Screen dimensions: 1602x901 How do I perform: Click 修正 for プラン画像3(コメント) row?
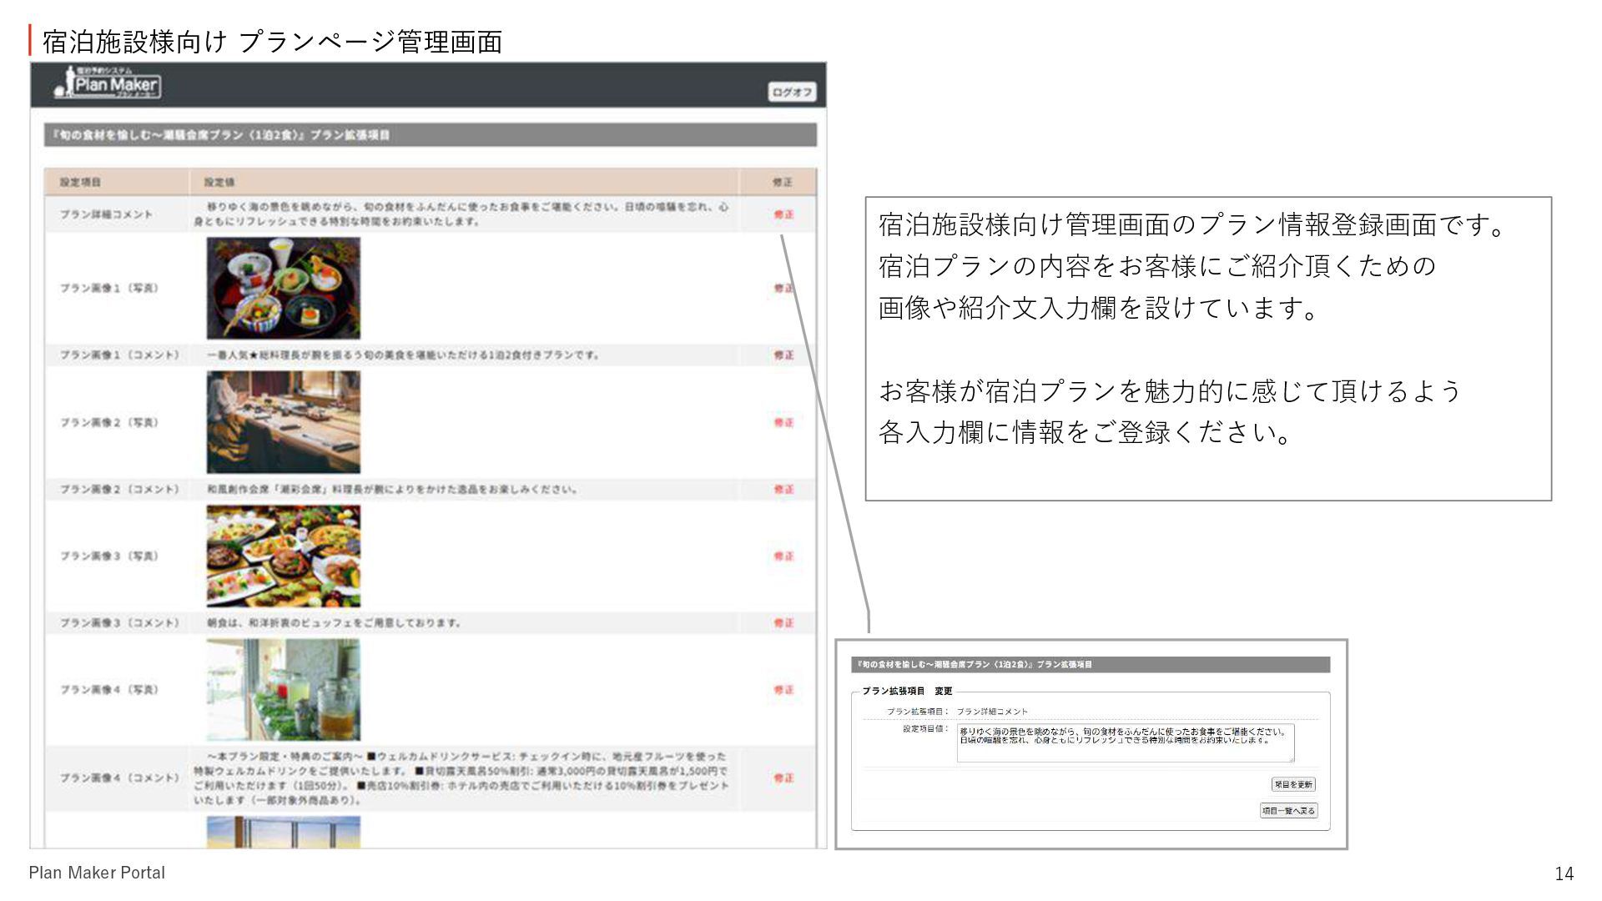[x=783, y=623]
